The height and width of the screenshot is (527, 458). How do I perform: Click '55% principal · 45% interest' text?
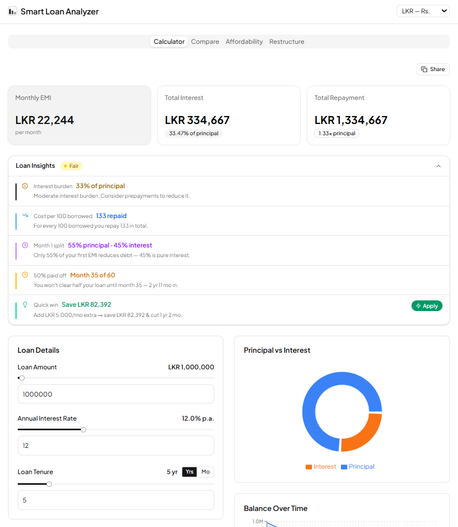click(110, 245)
